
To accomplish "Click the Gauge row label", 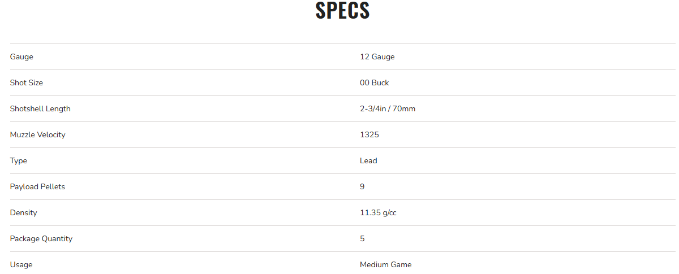I will [22, 56].
